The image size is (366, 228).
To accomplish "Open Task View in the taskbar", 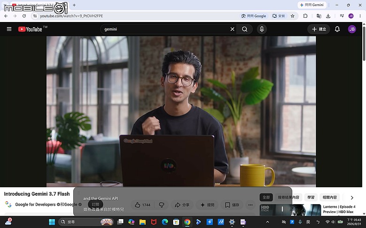I will (x=120, y=222).
